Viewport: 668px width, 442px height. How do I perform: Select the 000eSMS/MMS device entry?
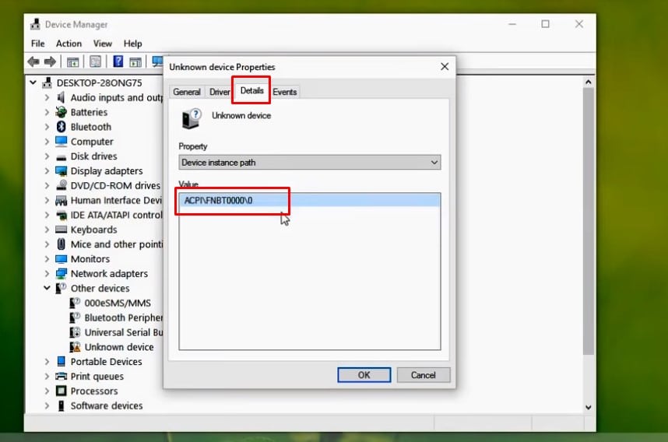118,303
